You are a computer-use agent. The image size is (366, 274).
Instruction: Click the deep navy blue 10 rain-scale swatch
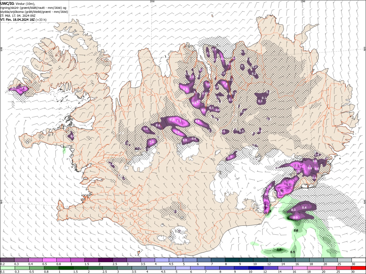pyautogui.click(x=256, y=268)
